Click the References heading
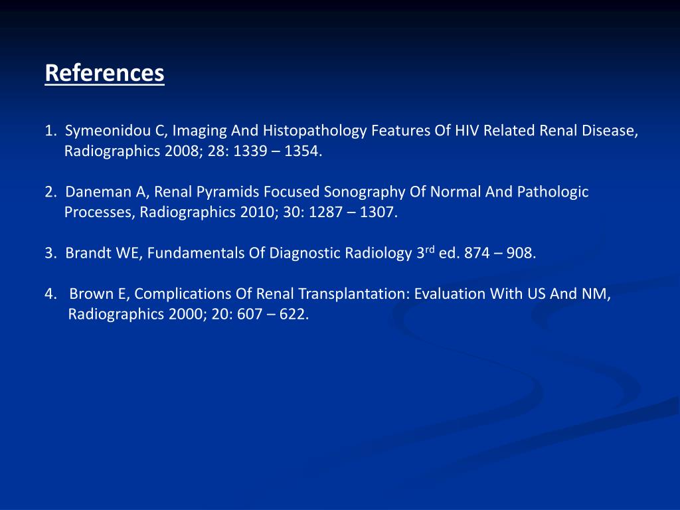The height and width of the screenshot is (510, 680). 104,73
